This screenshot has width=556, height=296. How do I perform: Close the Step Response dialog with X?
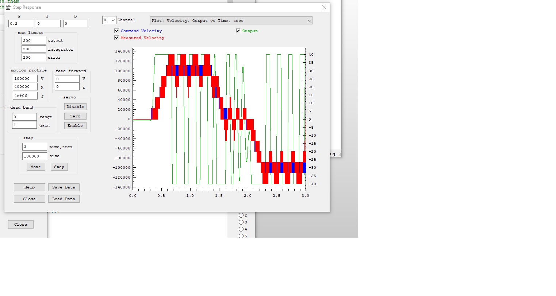(x=324, y=7)
